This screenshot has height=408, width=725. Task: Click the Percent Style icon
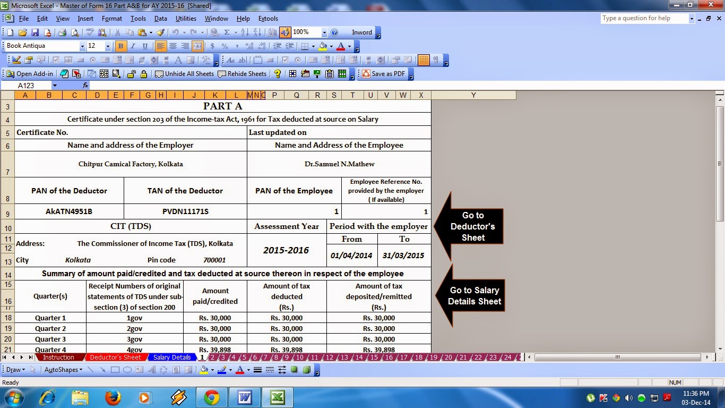(225, 46)
